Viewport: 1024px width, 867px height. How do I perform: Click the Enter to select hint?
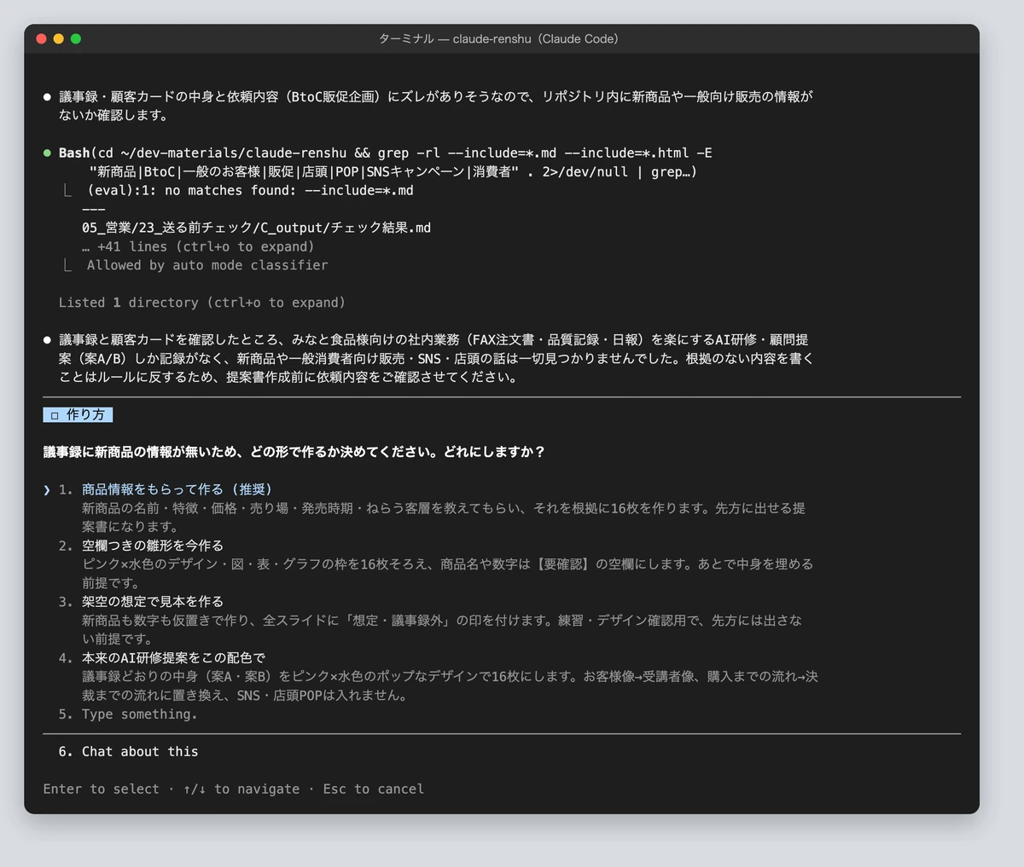pyautogui.click(x=102, y=789)
